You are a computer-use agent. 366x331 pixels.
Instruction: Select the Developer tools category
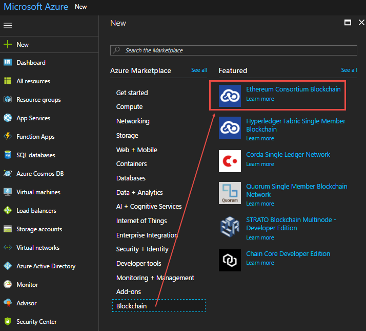pyautogui.click(x=138, y=263)
